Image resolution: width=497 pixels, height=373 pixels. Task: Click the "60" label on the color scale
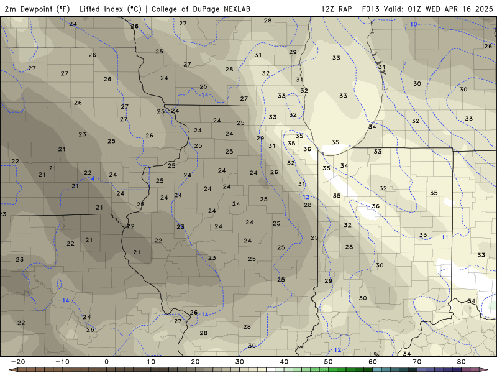(373, 362)
